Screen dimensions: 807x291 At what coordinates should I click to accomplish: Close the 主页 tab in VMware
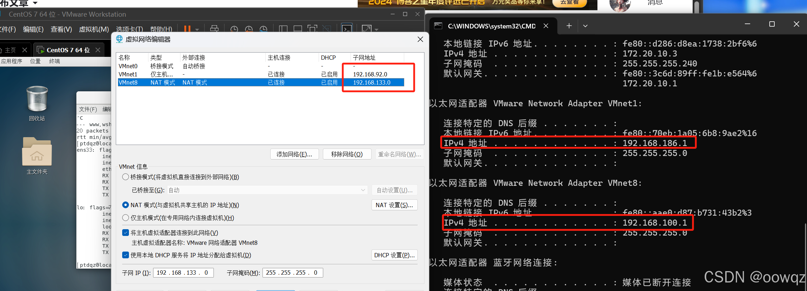tap(25, 50)
